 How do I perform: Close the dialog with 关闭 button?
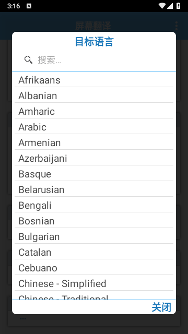[x=161, y=307]
